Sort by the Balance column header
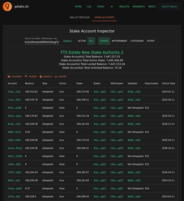 [29, 83]
